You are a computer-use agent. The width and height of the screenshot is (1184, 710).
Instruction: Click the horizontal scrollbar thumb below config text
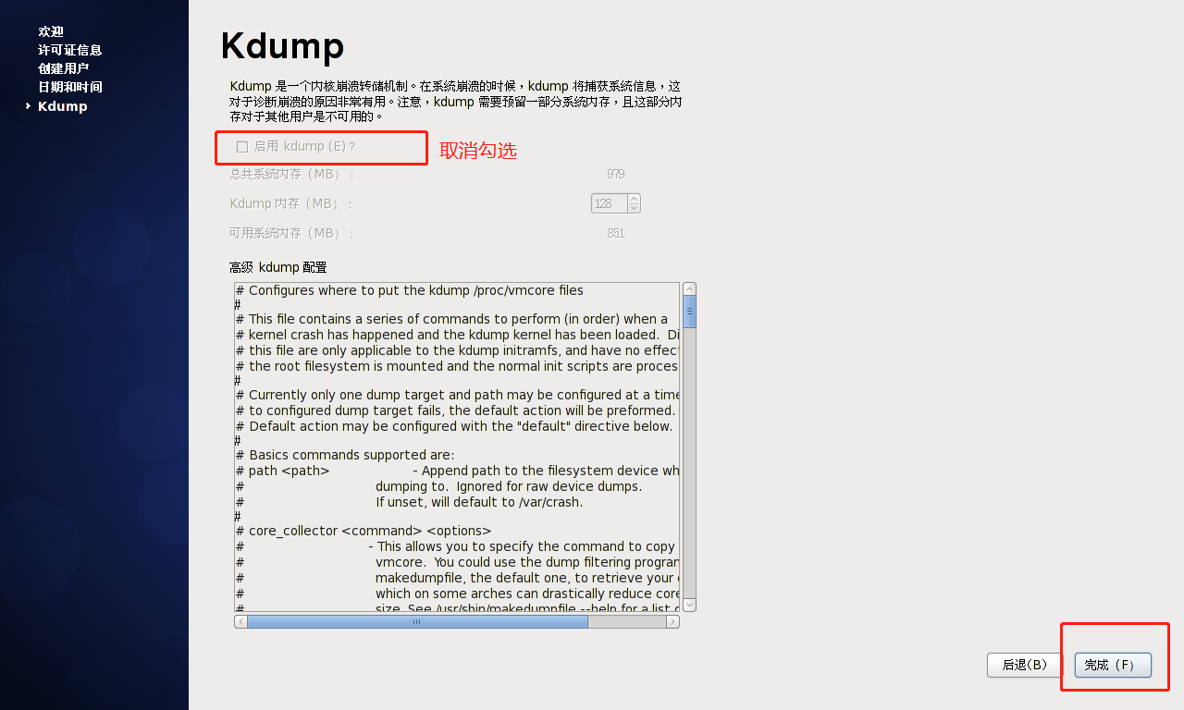pyautogui.click(x=417, y=622)
